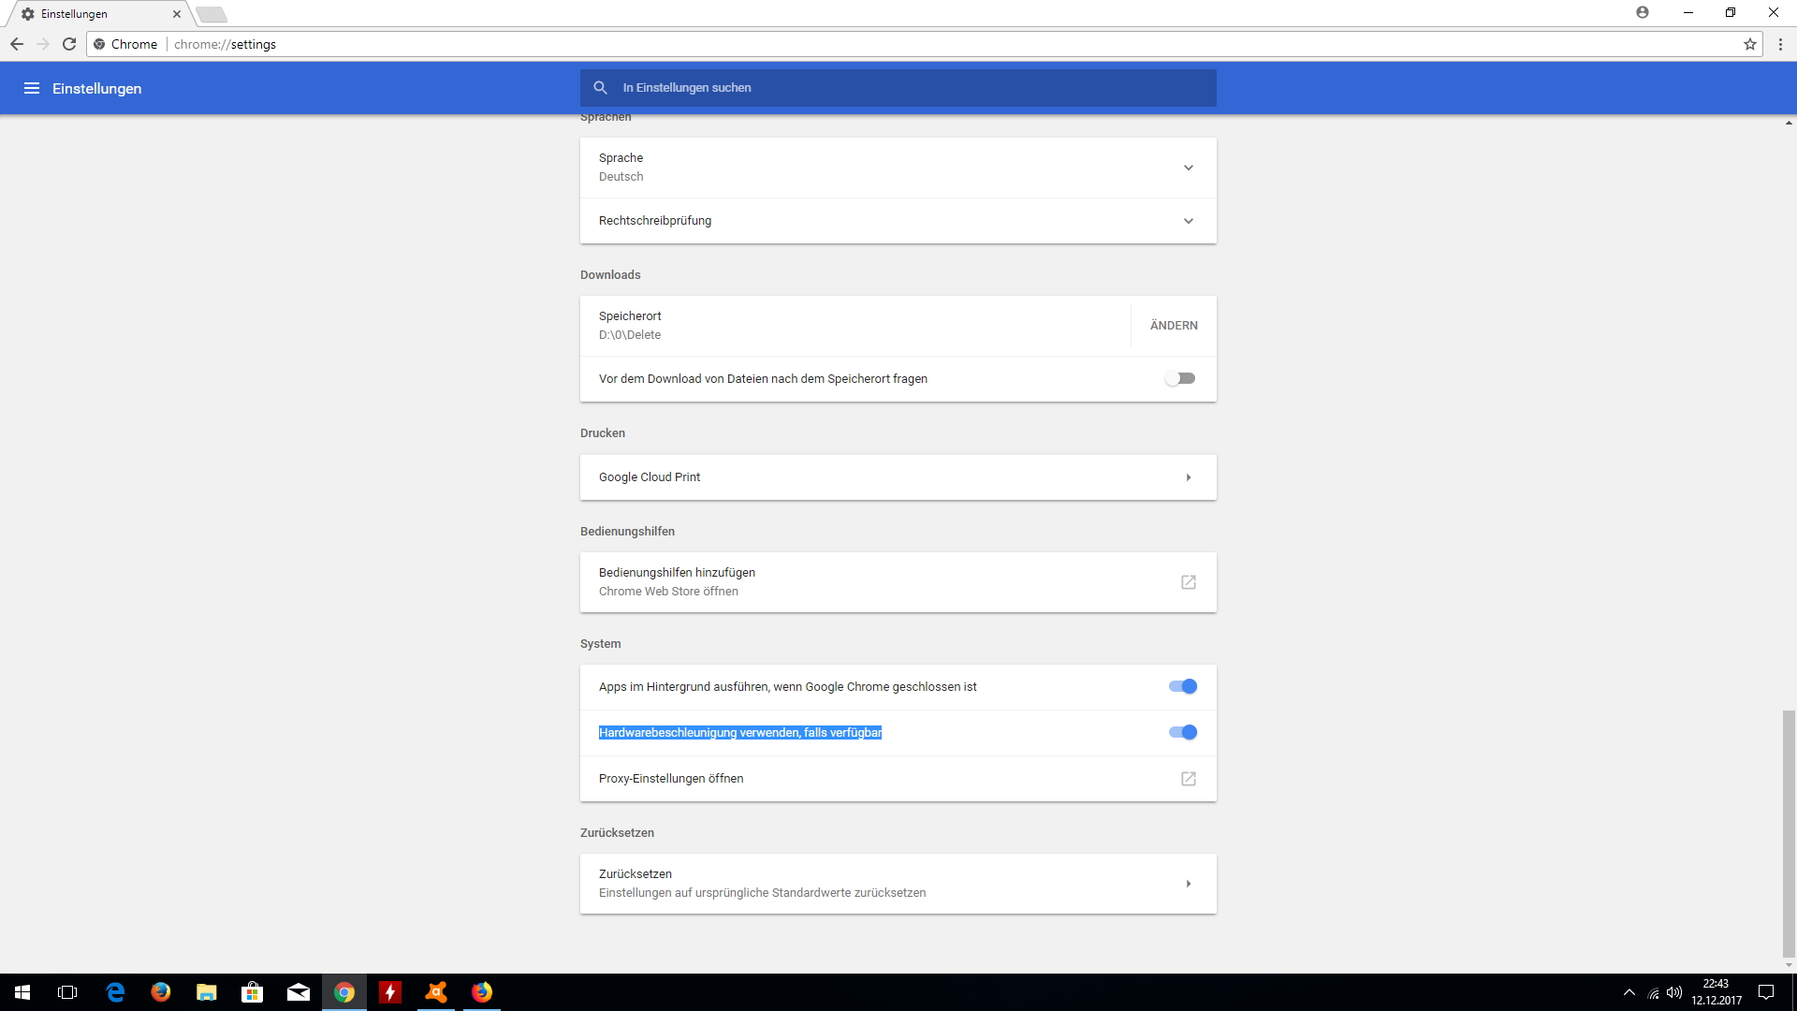The image size is (1797, 1011).
Task: Open the hamburger main menu icon
Action: click(x=32, y=88)
